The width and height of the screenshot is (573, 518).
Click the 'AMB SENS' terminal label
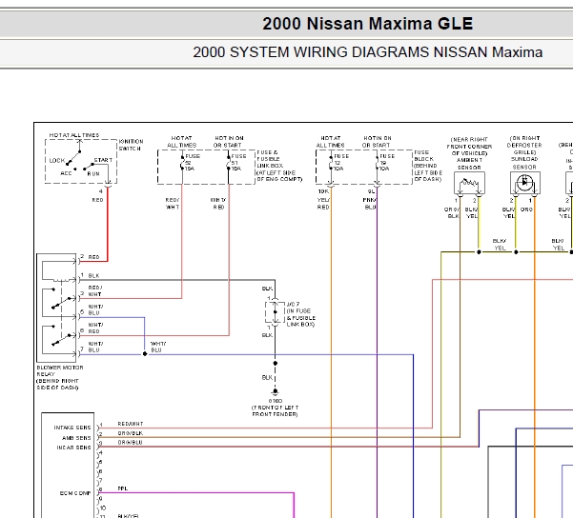pos(76,438)
